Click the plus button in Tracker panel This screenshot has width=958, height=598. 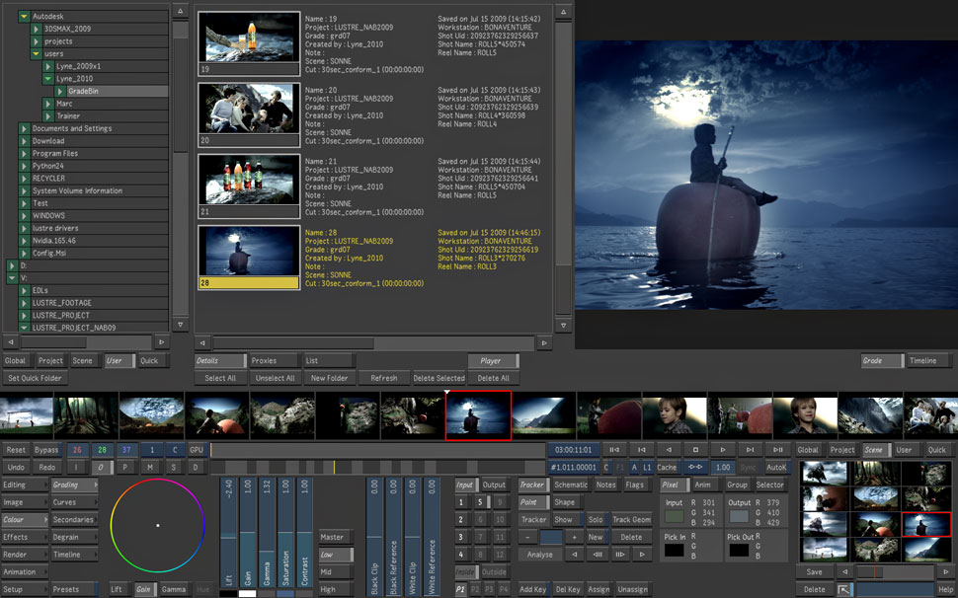point(574,537)
